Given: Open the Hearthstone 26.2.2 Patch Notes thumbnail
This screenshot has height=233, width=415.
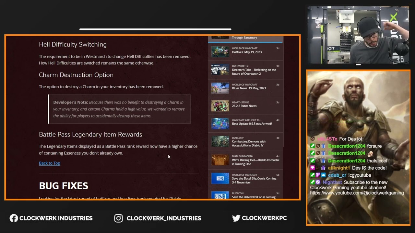Looking at the screenshot, I should coord(220,106).
